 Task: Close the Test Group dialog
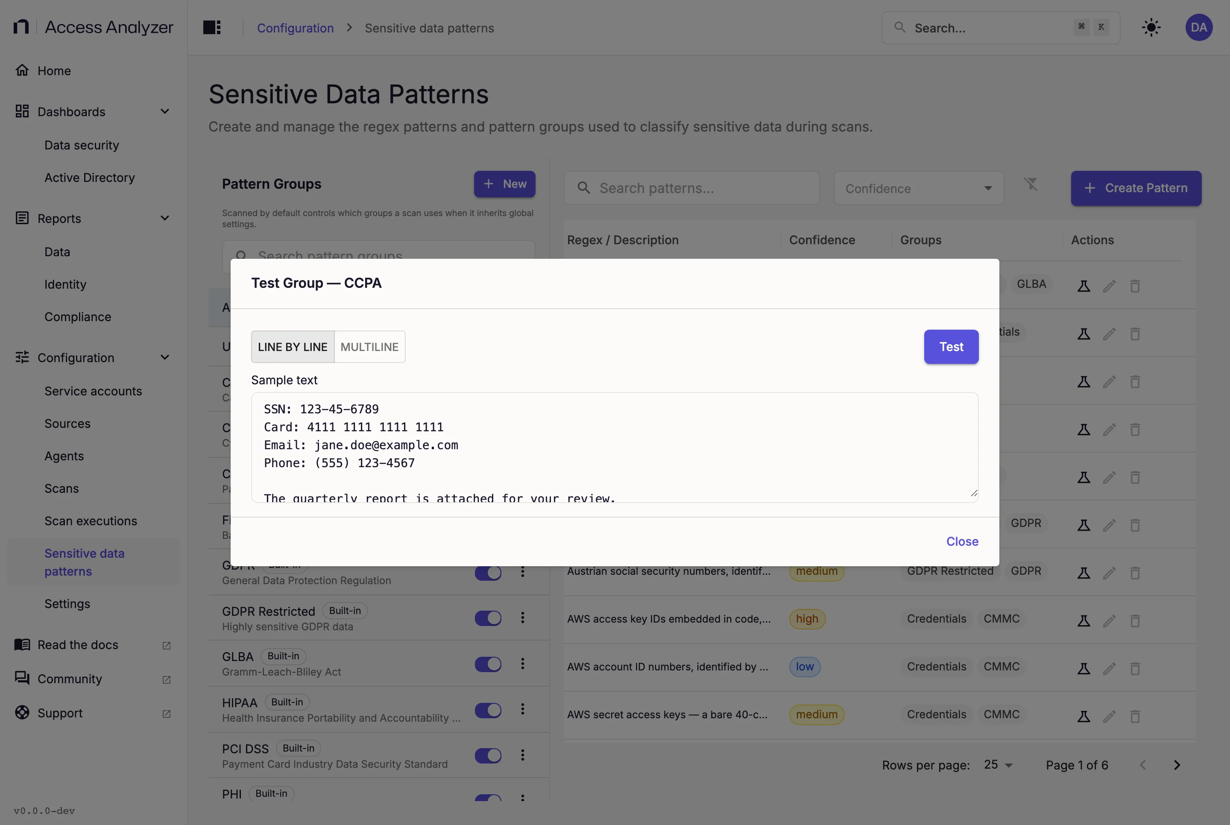[962, 541]
